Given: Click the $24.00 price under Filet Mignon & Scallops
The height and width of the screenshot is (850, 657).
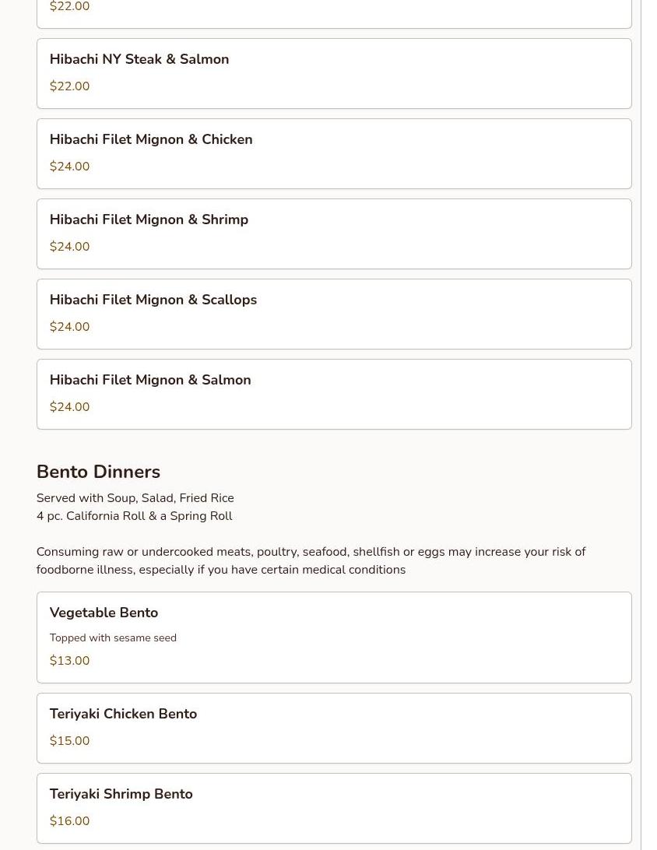Looking at the screenshot, I should [69, 327].
